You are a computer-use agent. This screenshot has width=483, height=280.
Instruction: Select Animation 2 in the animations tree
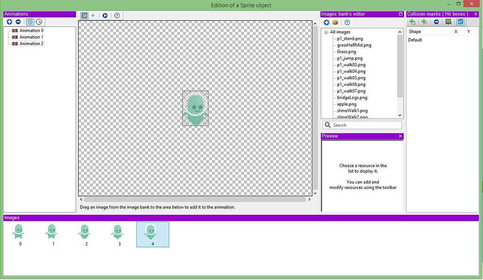(x=31, y=43)
